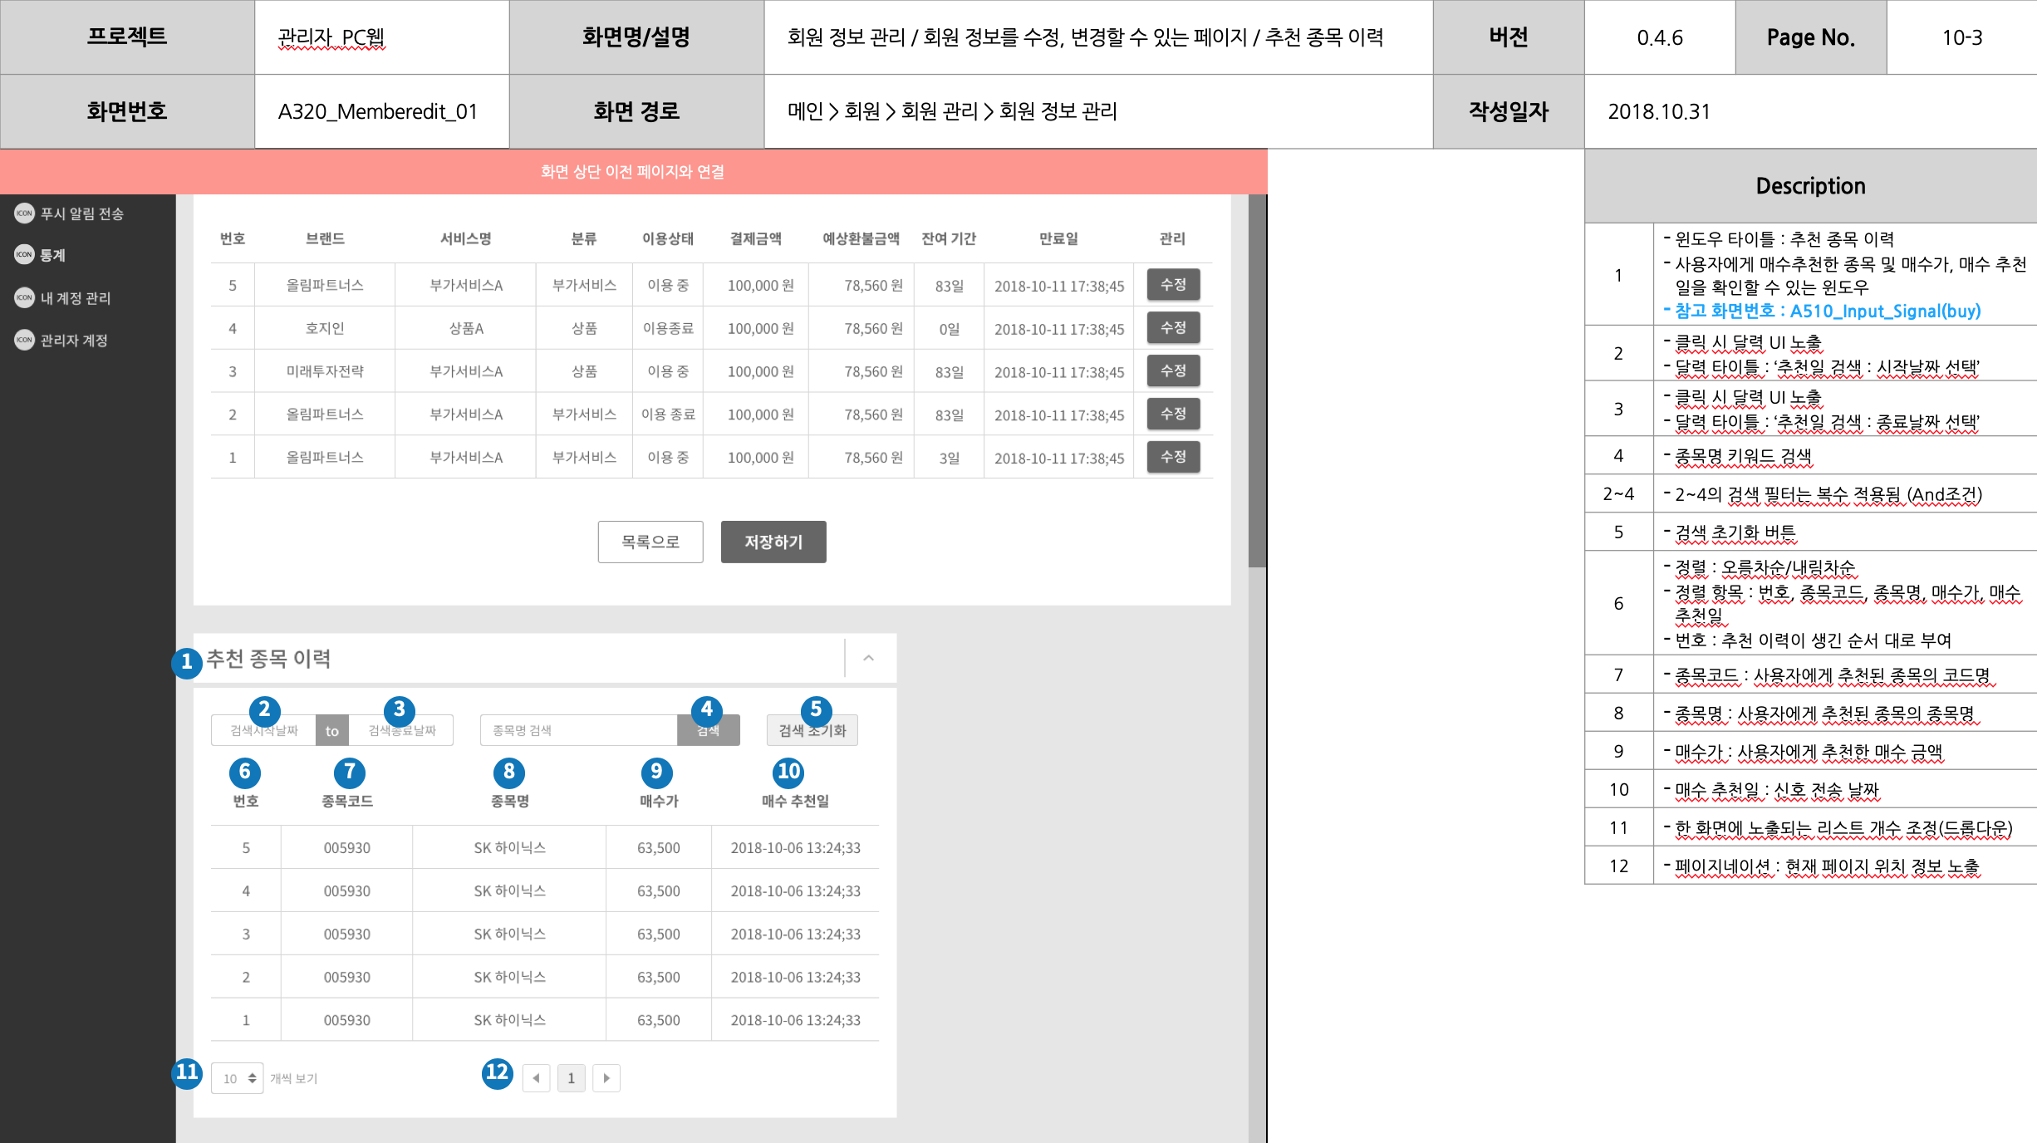The width and height of the screenshot is (2037, 1143).
Task: Open the 10개씩 보기 rows dropdown
Action: [x=238, y=1078]
